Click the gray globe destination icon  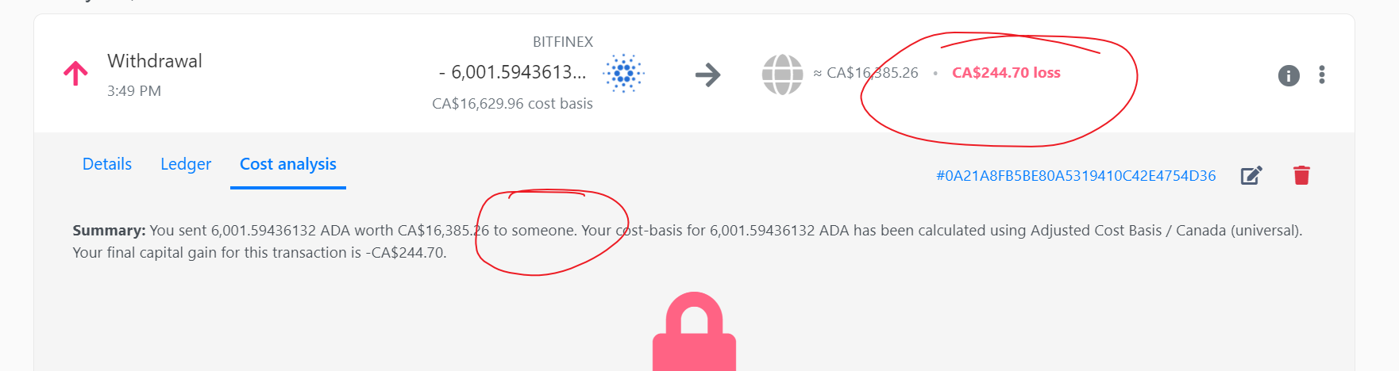click(782, 75)
